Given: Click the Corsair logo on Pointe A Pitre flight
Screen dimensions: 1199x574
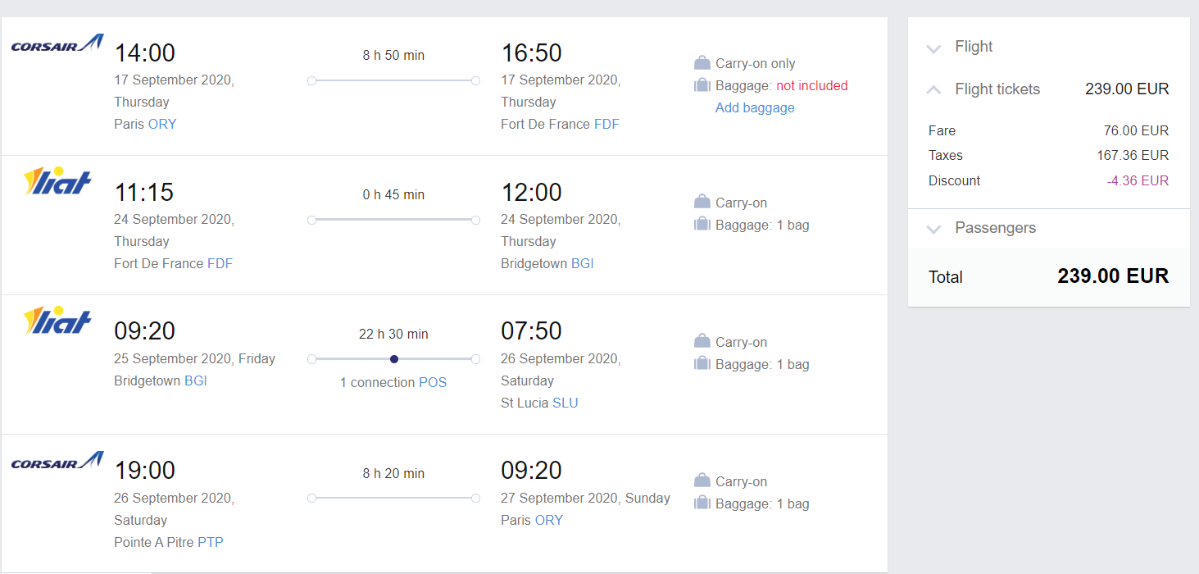Looking at the screenshot, I should (x=57, y=461).
